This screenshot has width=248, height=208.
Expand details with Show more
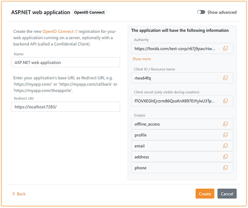tap(141, 59)
